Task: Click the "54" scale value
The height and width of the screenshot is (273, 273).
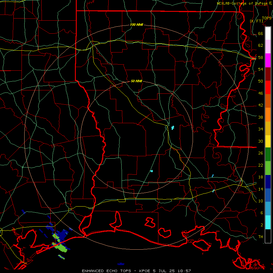Action: pyautogui.click(x=261, y=69)
